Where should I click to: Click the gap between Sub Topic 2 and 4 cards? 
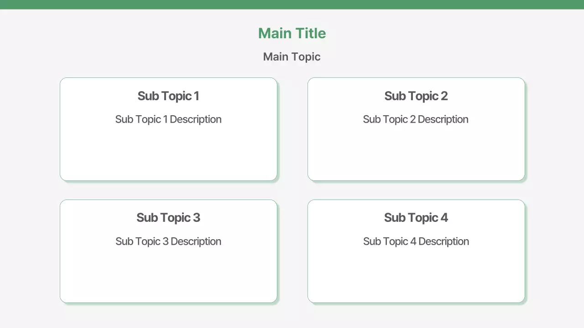[x=416, y=190]
